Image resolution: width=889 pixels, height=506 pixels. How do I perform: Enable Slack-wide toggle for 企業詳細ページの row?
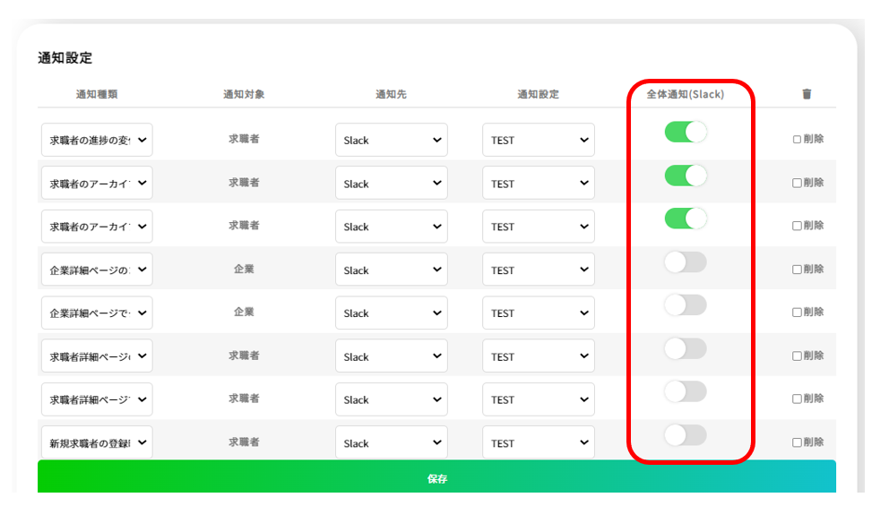point(686,262)
